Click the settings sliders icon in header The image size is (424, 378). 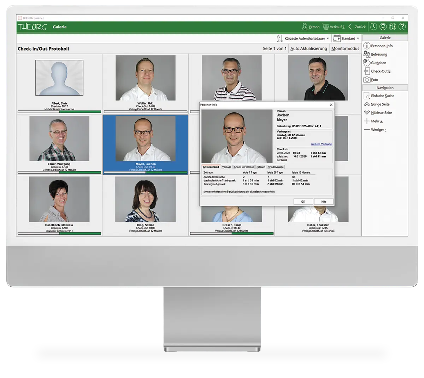[393, 27]
